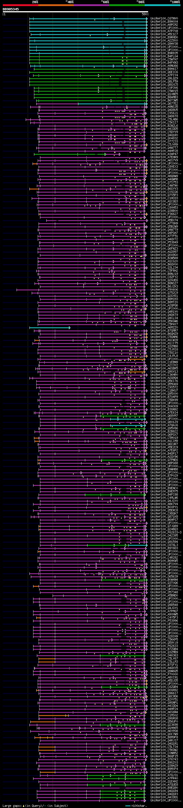This screenshot has height=808, width=183.
Task: Select the UniRef100_Q4PGA7 label
Action: [x=164, y=233]
